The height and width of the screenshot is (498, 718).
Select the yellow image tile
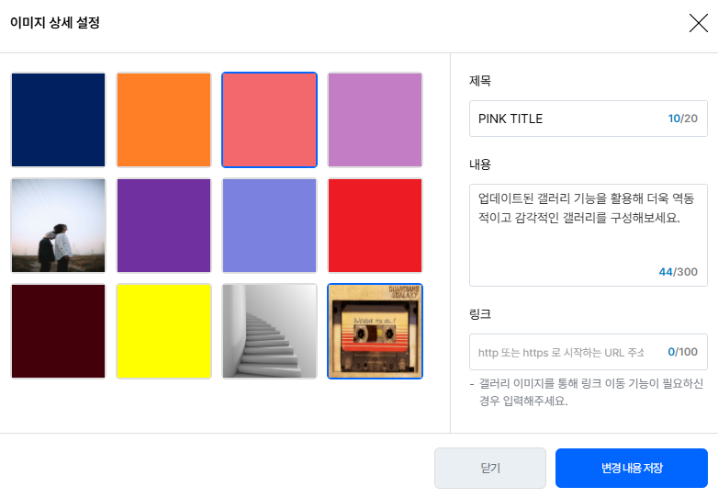[164, 331]
